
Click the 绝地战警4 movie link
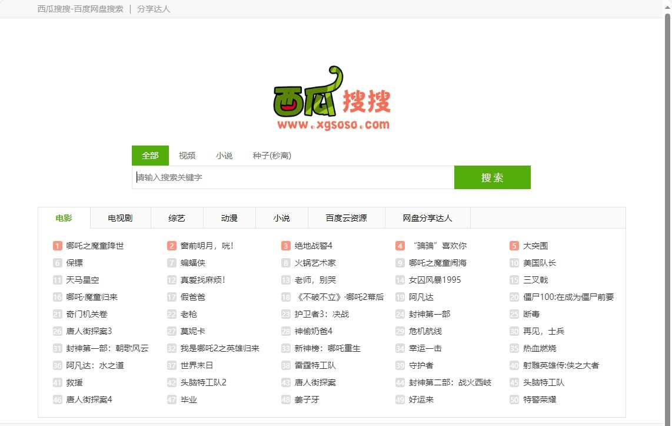coord(314,246)
